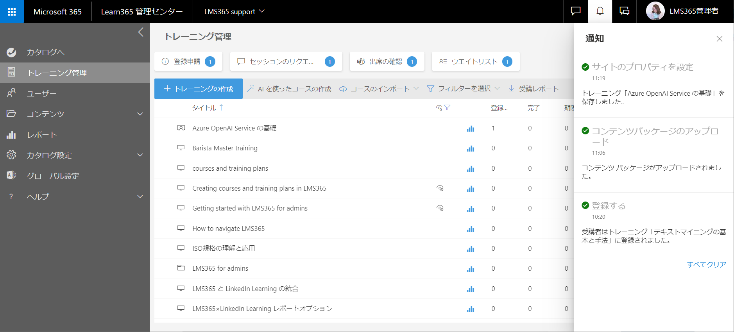
Task: Open 登録する notification
Action: (609, 205)
